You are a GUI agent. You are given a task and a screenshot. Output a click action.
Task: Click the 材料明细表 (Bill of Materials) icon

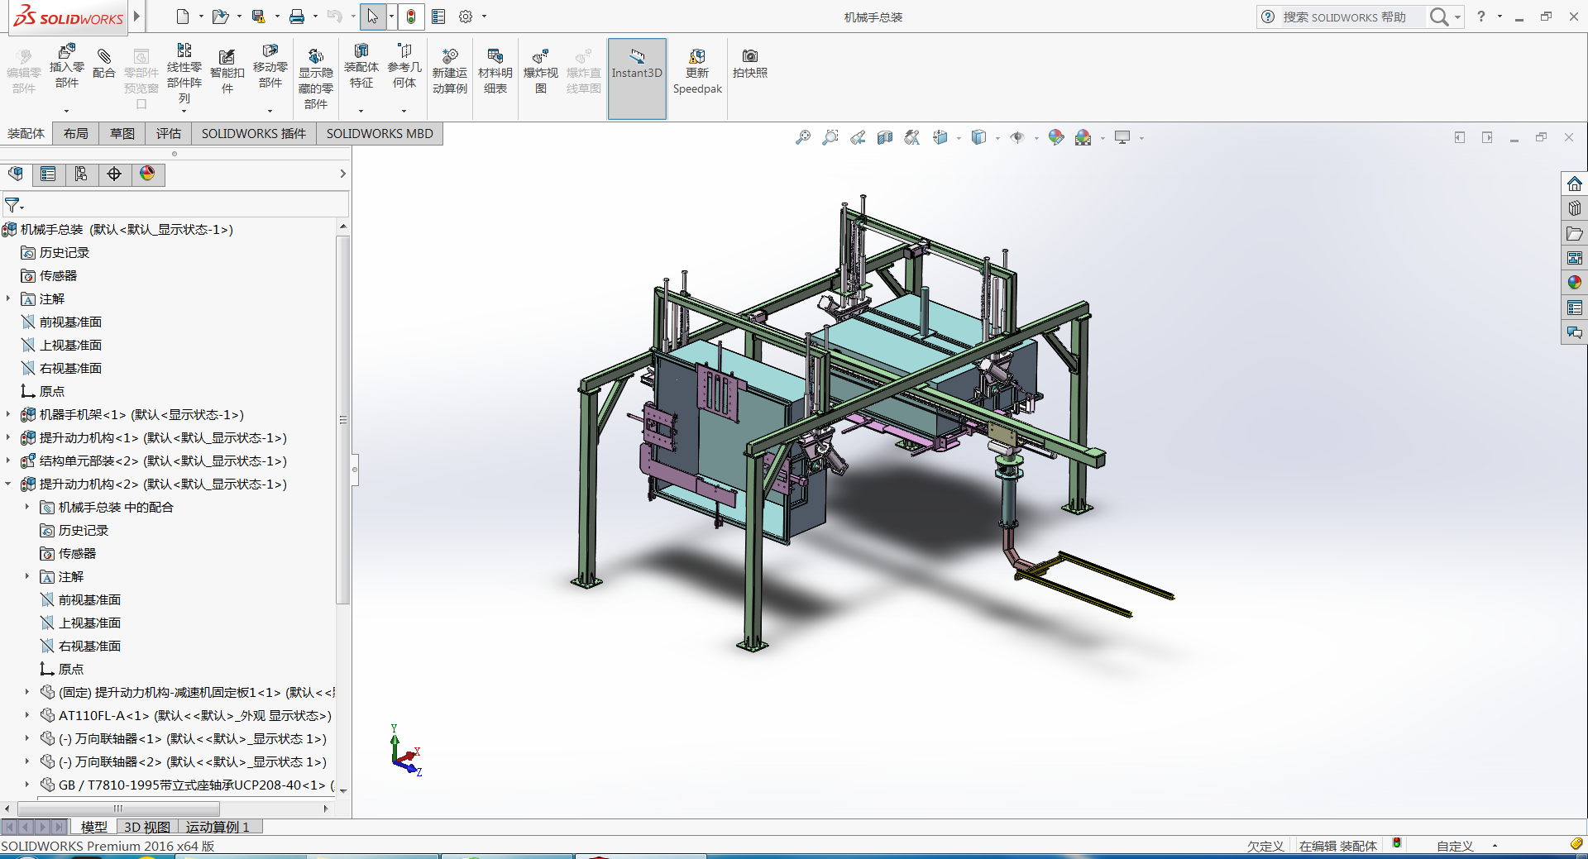tap(495, 56)
